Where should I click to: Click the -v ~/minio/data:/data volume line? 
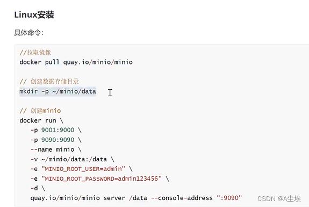[x=73, y=159]
